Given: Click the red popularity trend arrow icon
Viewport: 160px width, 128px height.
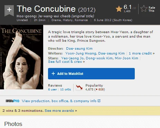Looking at the screenshot, I should (x=79, y=87).
